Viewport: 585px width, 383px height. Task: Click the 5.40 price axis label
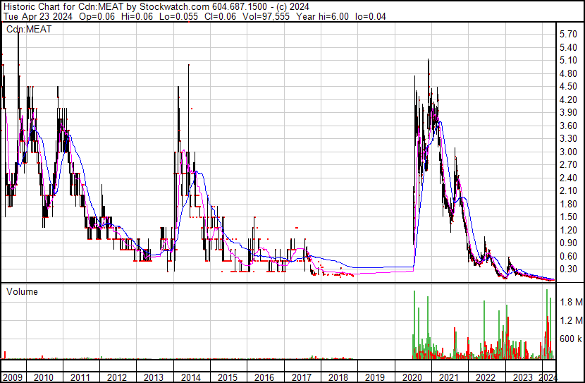pyautogui.click(x=568, y=47)
